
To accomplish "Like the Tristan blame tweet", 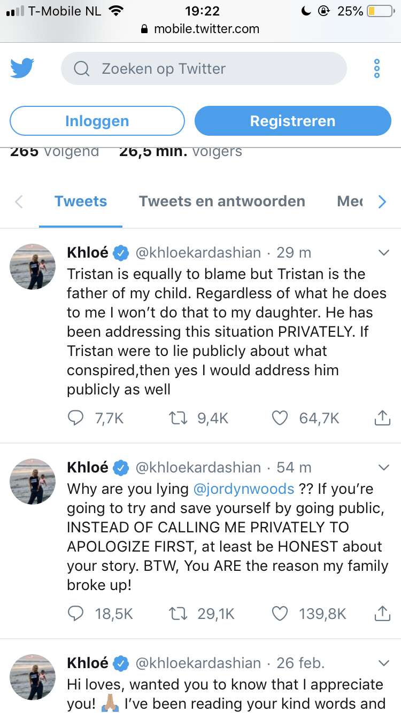I will coord(280,418).
